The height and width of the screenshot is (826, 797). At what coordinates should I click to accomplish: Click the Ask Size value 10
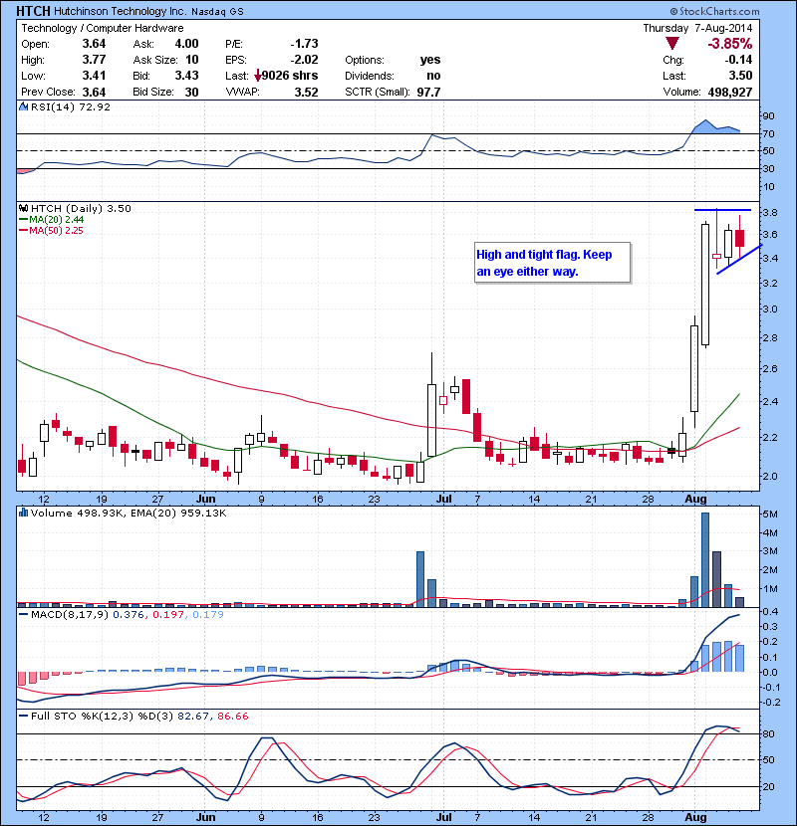pos(192,60)
